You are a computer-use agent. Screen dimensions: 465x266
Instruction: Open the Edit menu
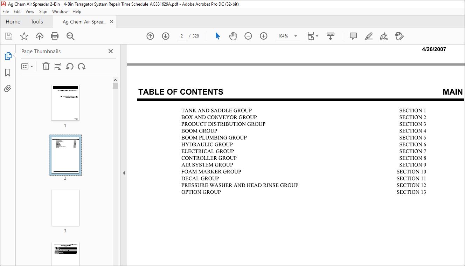(17, 12)
